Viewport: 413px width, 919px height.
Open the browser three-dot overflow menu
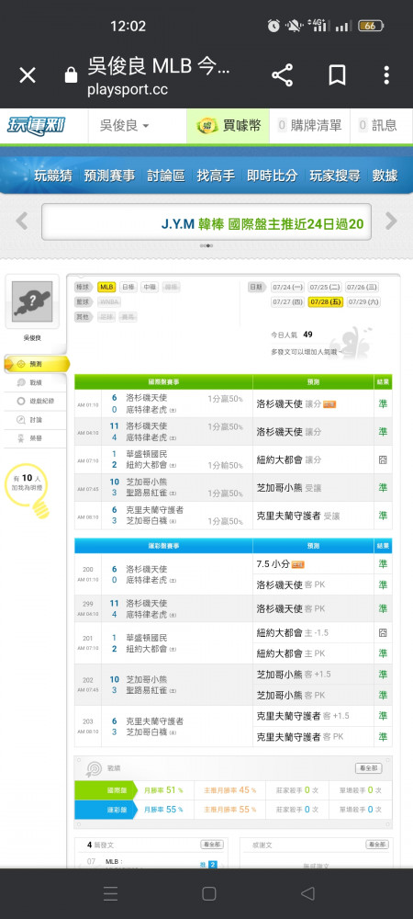[386, 75]
